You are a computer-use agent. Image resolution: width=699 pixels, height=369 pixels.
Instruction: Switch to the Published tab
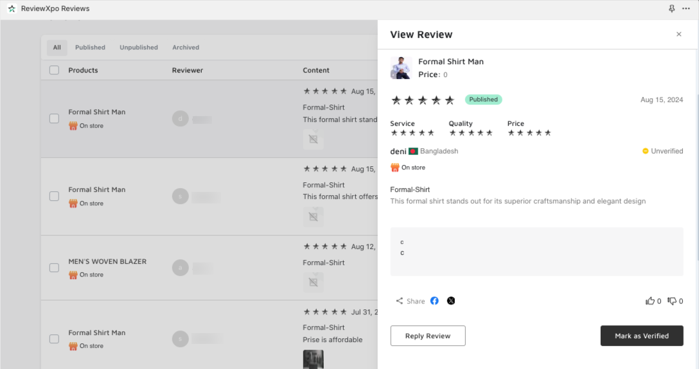90,47
